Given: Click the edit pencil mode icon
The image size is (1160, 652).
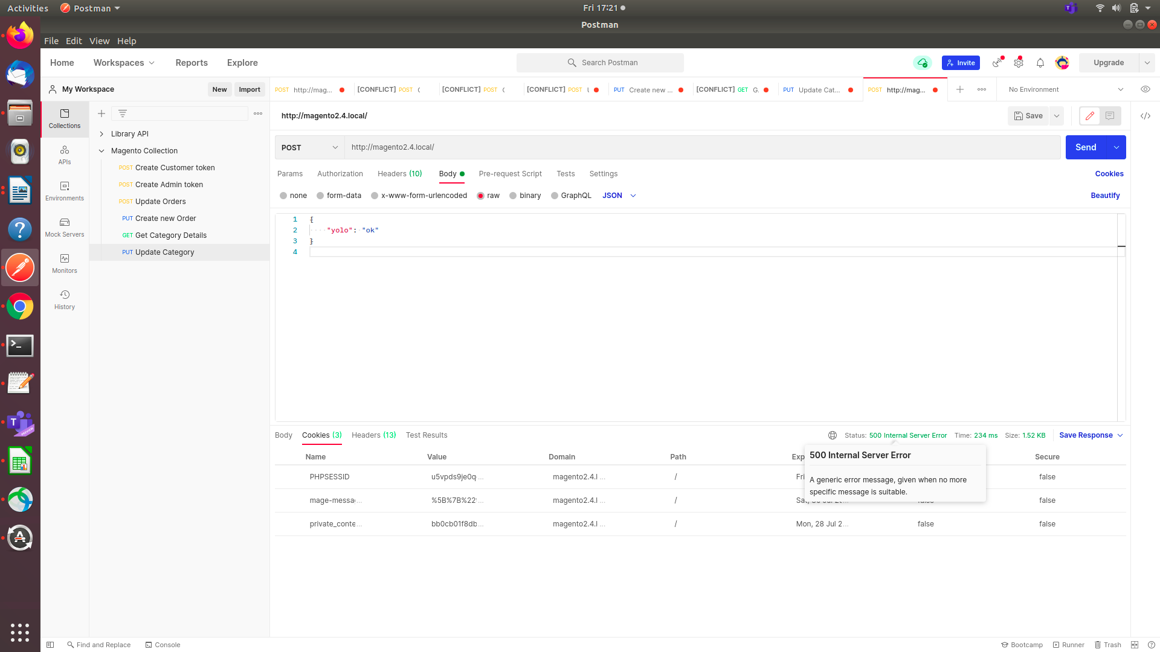Looking at the screenshot, I should [1090, 116].
